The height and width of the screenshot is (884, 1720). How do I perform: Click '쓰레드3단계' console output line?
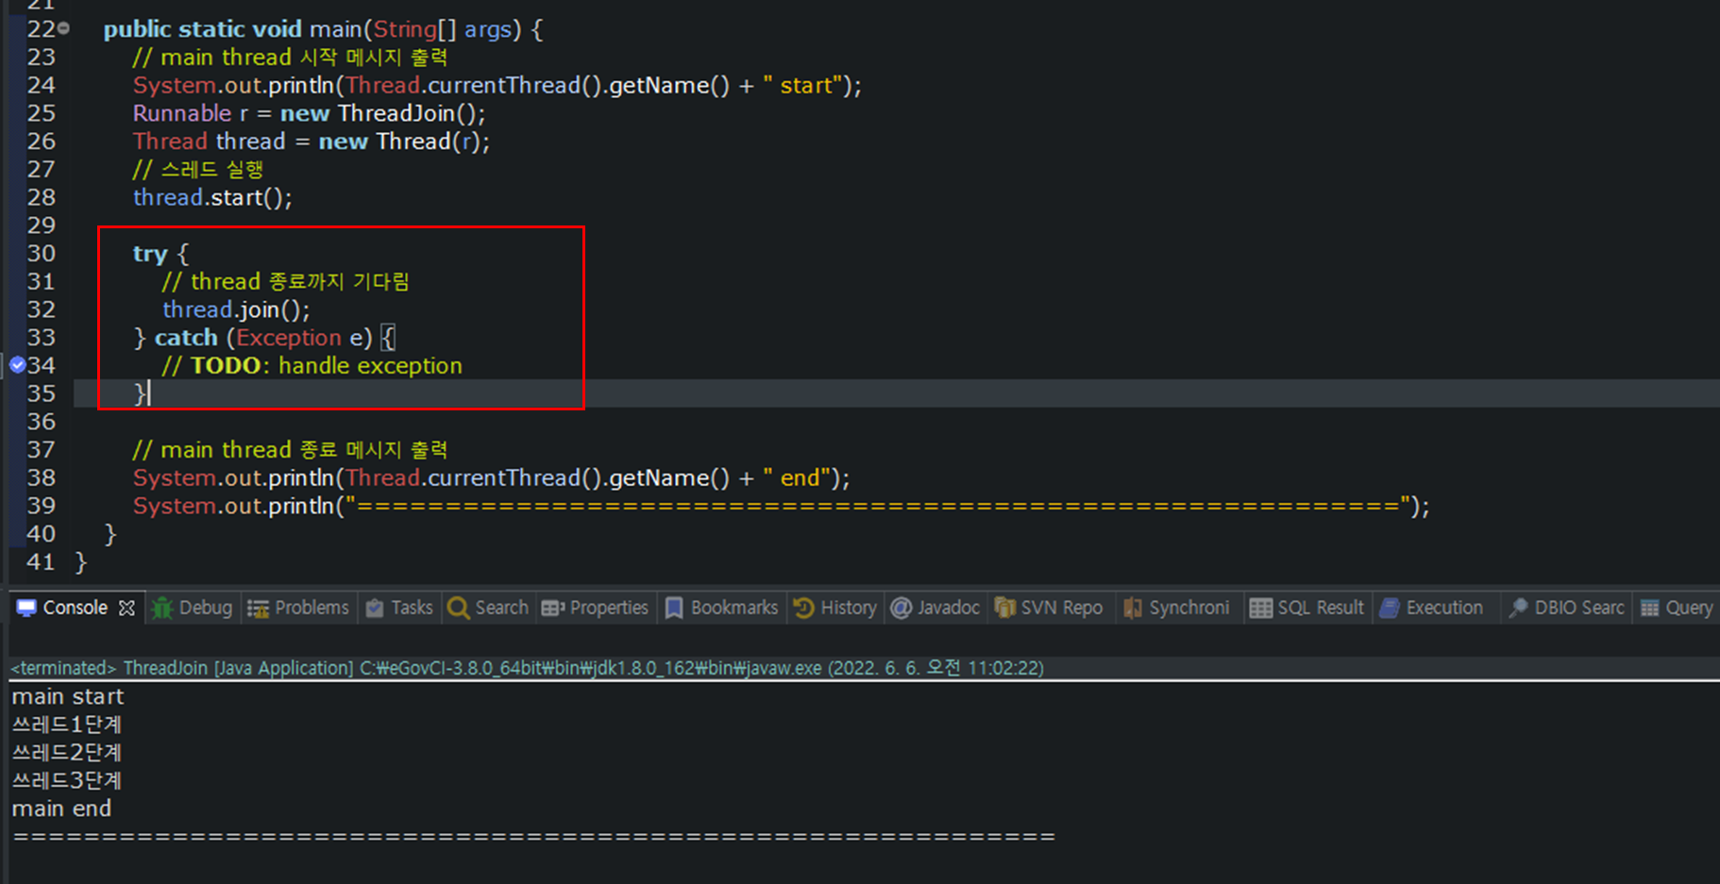67,780
